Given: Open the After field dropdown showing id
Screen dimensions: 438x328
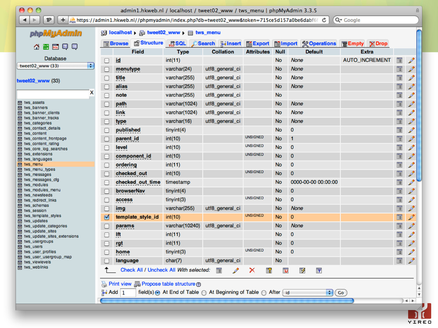Looking at the screenshot, I should click(x=308, y=293).
